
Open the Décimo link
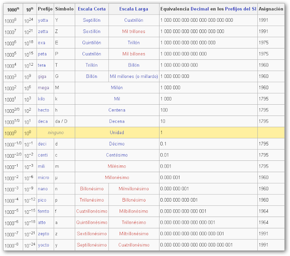[117, 144]
